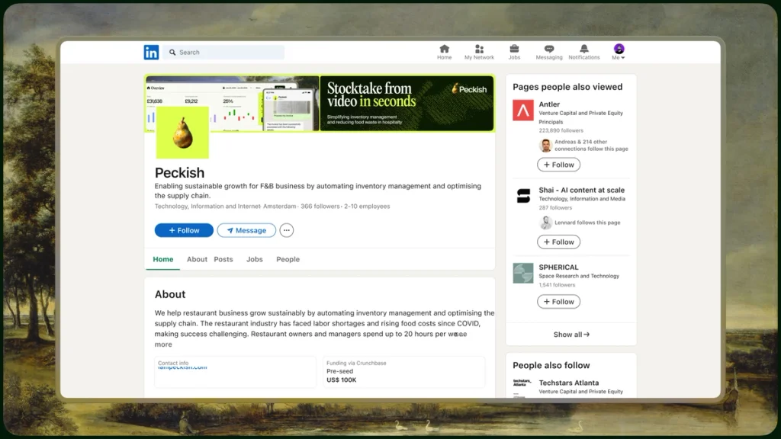
Task: Switch to the People tab
Action: coord(288,259)
